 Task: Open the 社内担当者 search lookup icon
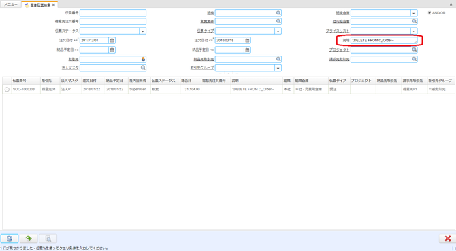click(x=414, y=21)
